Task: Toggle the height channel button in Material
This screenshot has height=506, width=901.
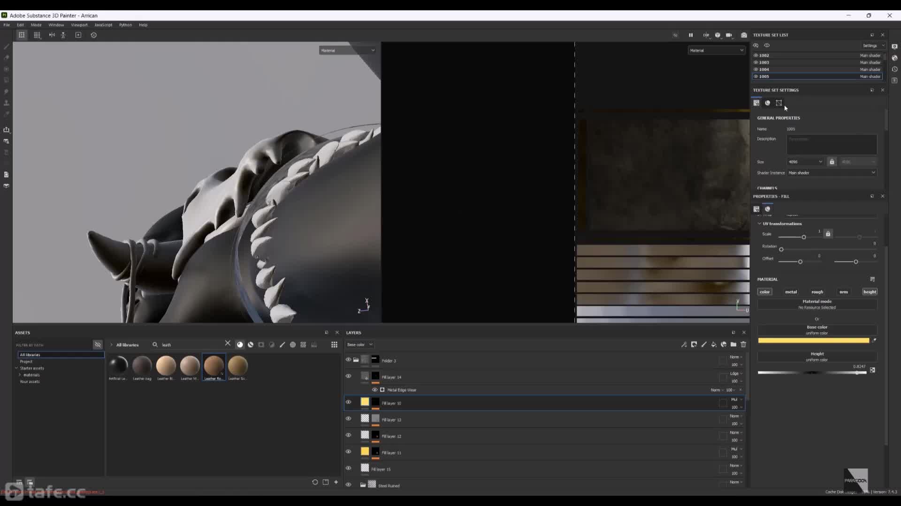Action: (x=870, y=292)
